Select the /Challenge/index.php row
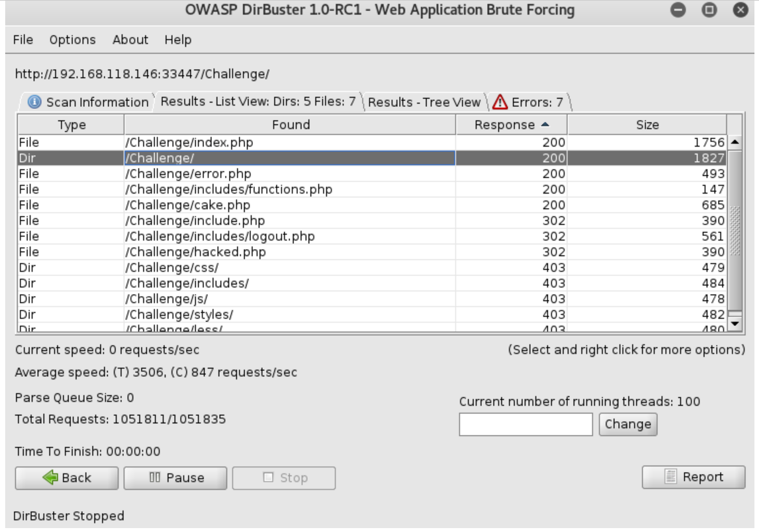 372,142
